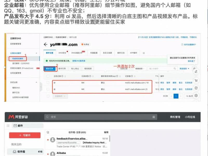Check the mx01.mail.alibaba.com record row
208x156 pixels.
coord(48,89)
